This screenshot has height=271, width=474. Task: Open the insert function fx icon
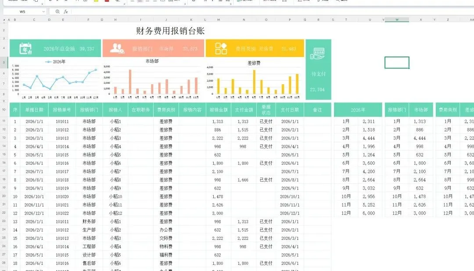pyautogui.click(x=65, y=11)
